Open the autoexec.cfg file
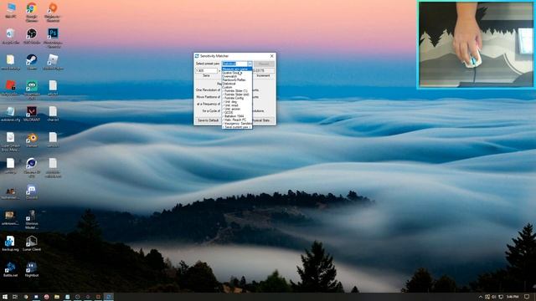Viewport: 536px width, 301px height. tap(10, 114)
